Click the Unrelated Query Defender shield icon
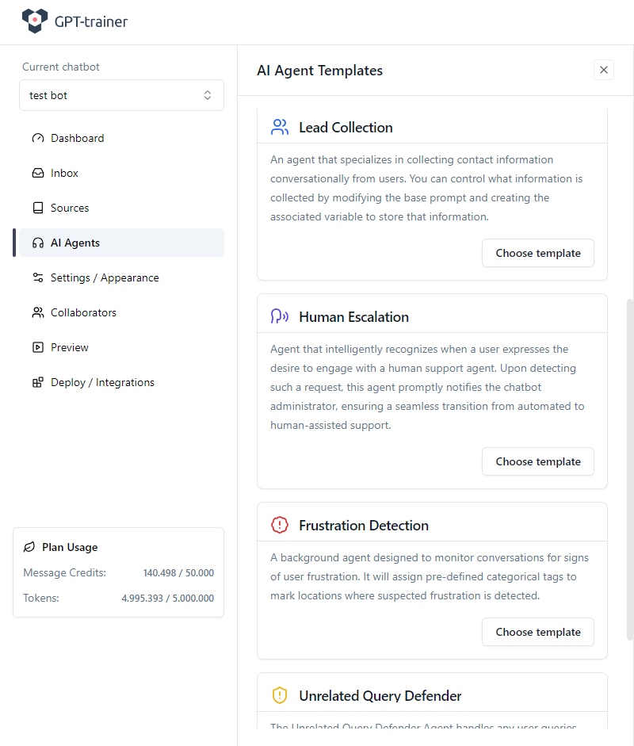The image size is (634, 746). coord(279,695)
